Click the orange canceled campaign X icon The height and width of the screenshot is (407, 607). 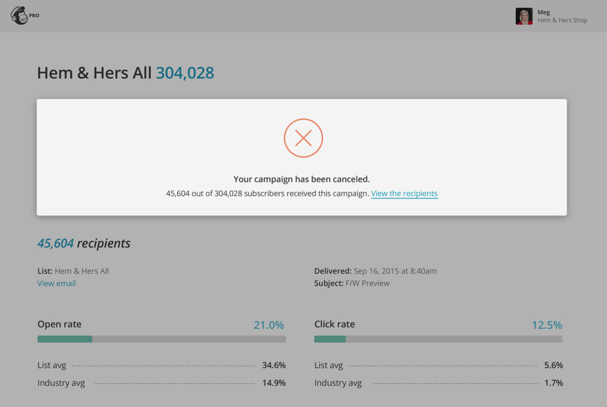tap(303, 137)
